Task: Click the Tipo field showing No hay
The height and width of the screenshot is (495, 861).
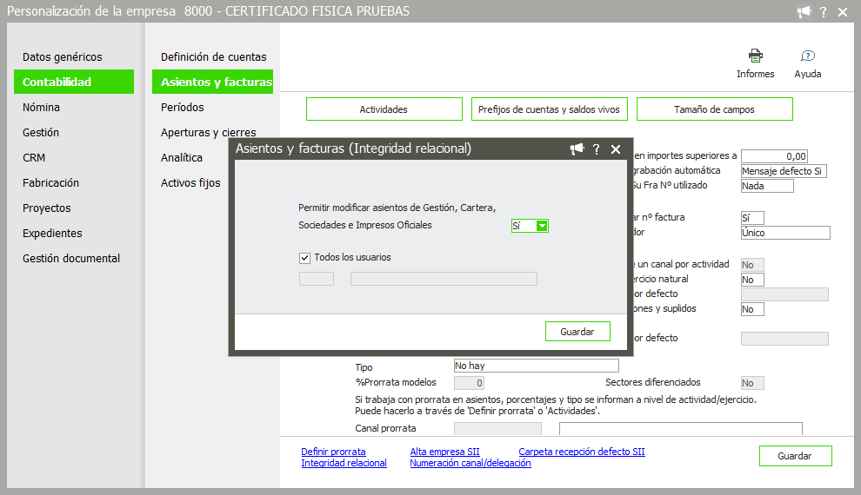Action: 536,366
